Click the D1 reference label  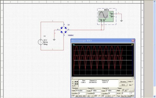69,25
